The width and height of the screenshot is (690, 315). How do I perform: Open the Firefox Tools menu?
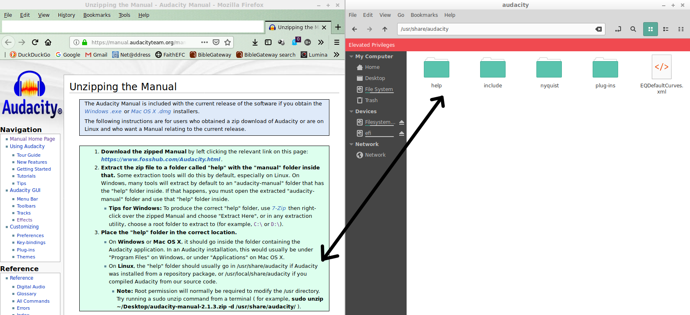coord(124,15)
